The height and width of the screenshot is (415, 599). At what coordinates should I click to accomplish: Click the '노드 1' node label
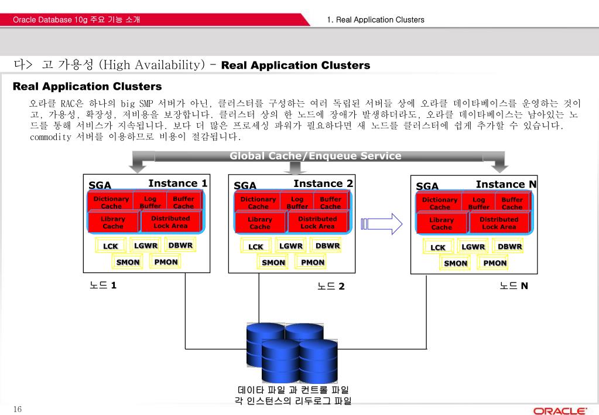pos(103,285)
